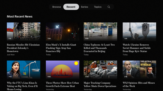Viewport: 163px width, 91px height.
Task: Open the search icon in the navigation bar
Action: pyautogui.click(x=109, y=7)
